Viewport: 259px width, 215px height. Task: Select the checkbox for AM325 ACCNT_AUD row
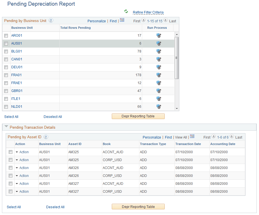[10, 152]
